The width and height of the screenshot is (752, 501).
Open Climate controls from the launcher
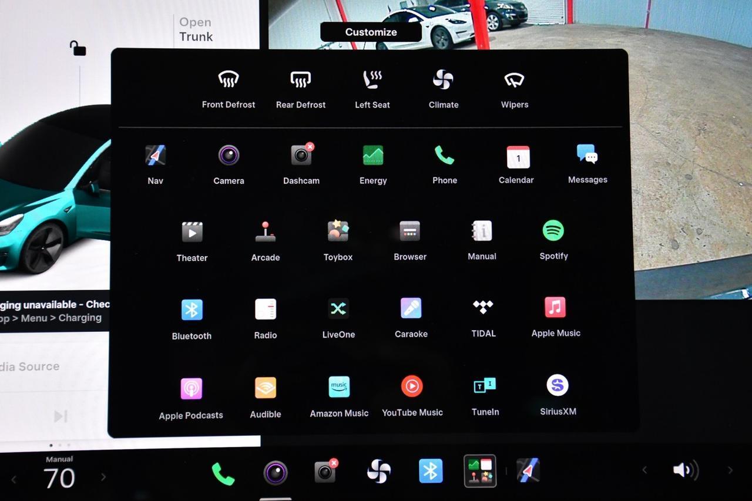tap(444, 90)
